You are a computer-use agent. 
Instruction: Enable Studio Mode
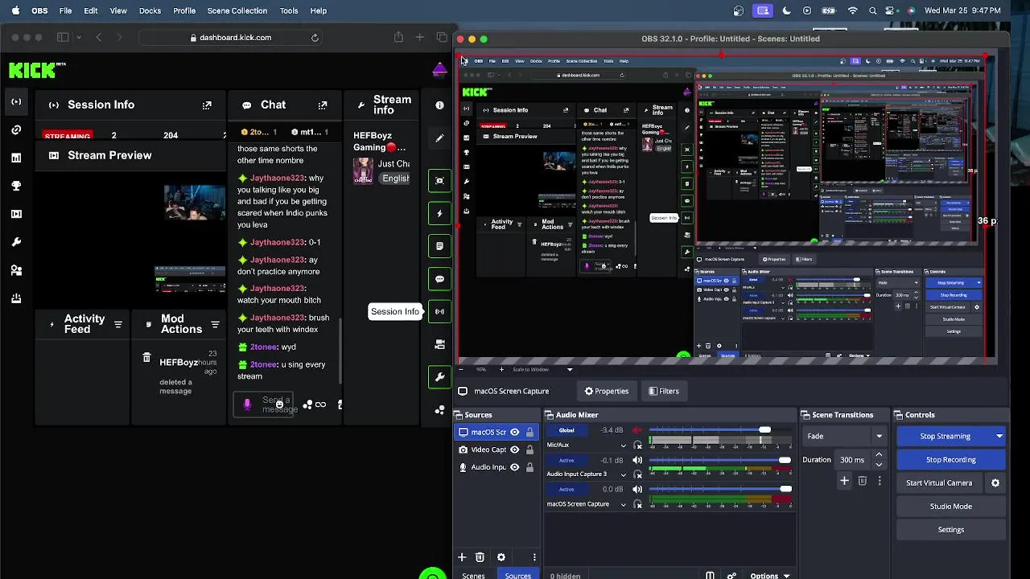[950, 507]
